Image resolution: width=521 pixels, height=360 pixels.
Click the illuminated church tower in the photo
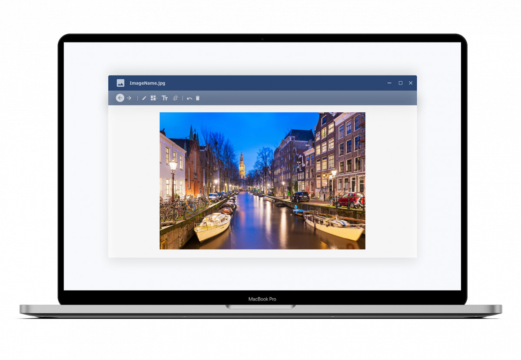(242, 165)
